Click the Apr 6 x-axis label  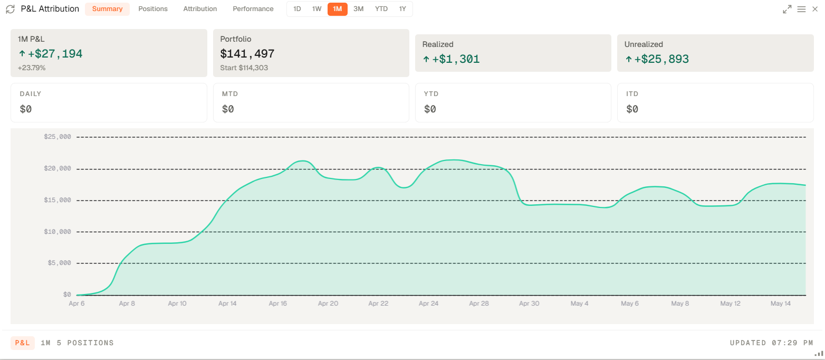pyautogui.click(x=77, y=304)
